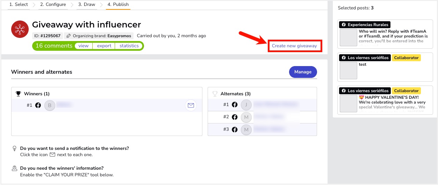This screenshot has width=438, height=185.
Task: Click 'Carried out by you, 2 months ago'
Action: (171, 36)
